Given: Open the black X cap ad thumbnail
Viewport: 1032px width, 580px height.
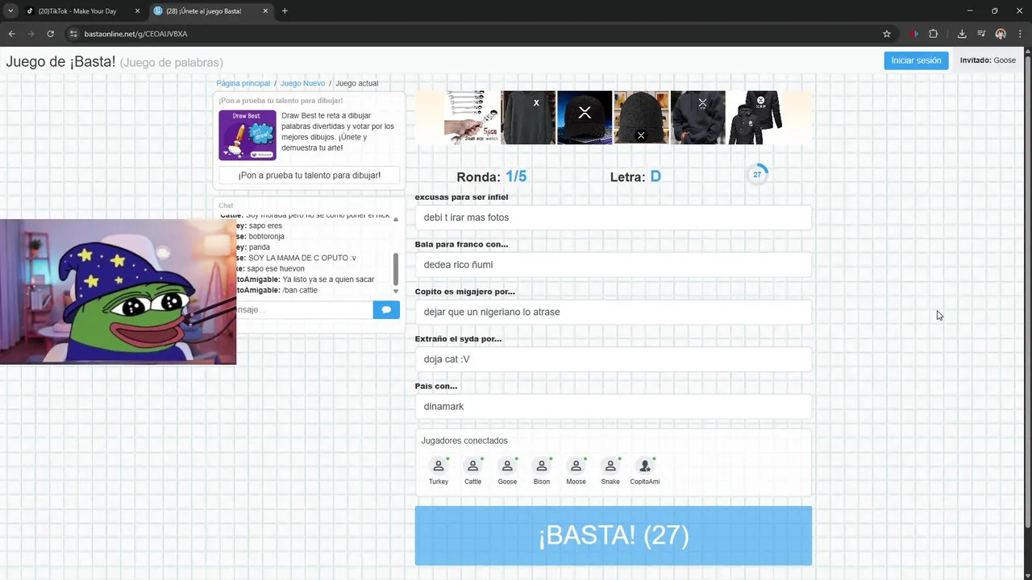Looking at the screenshot, I should pos(585,118).
